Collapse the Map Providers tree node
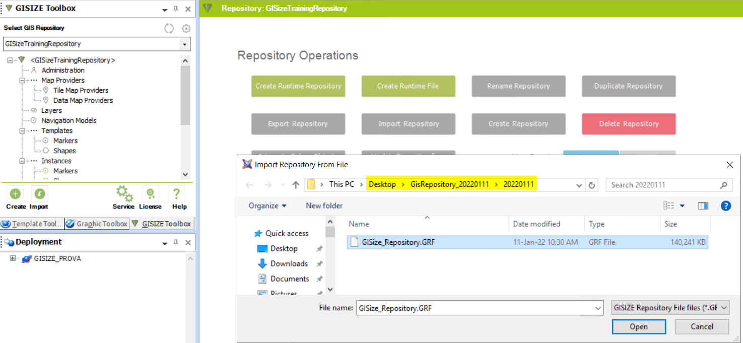This screenshot has width=743, height=343. pos(22,80)
